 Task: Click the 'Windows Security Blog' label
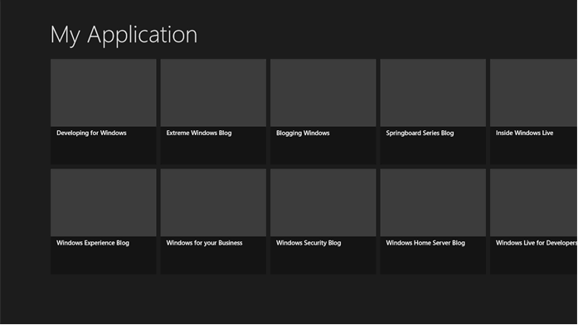[x=308, y=243]
